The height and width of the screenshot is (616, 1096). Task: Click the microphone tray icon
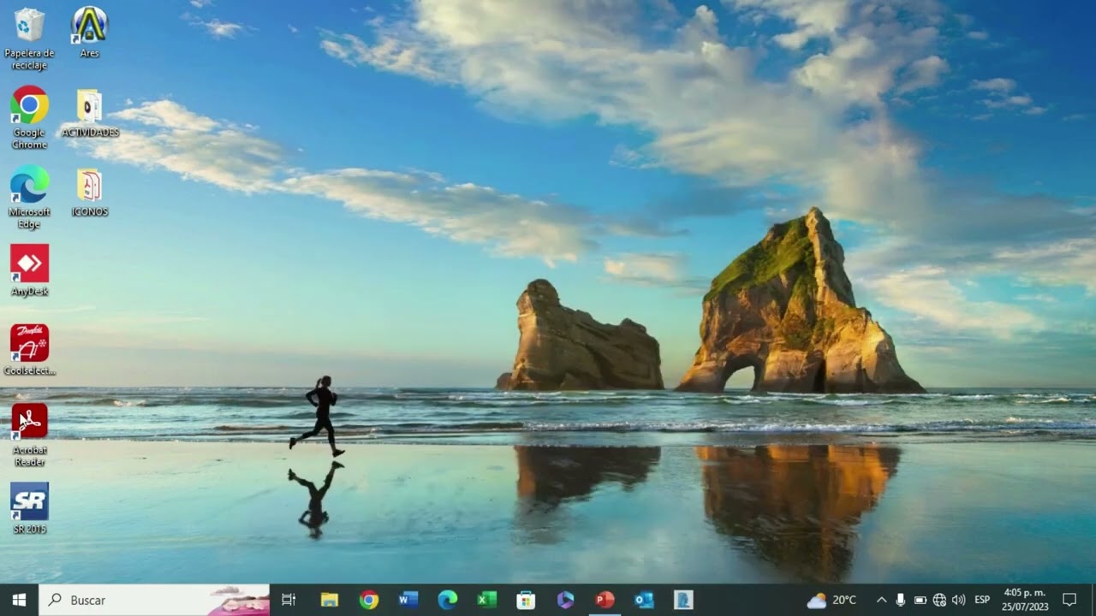click(901, 600)
